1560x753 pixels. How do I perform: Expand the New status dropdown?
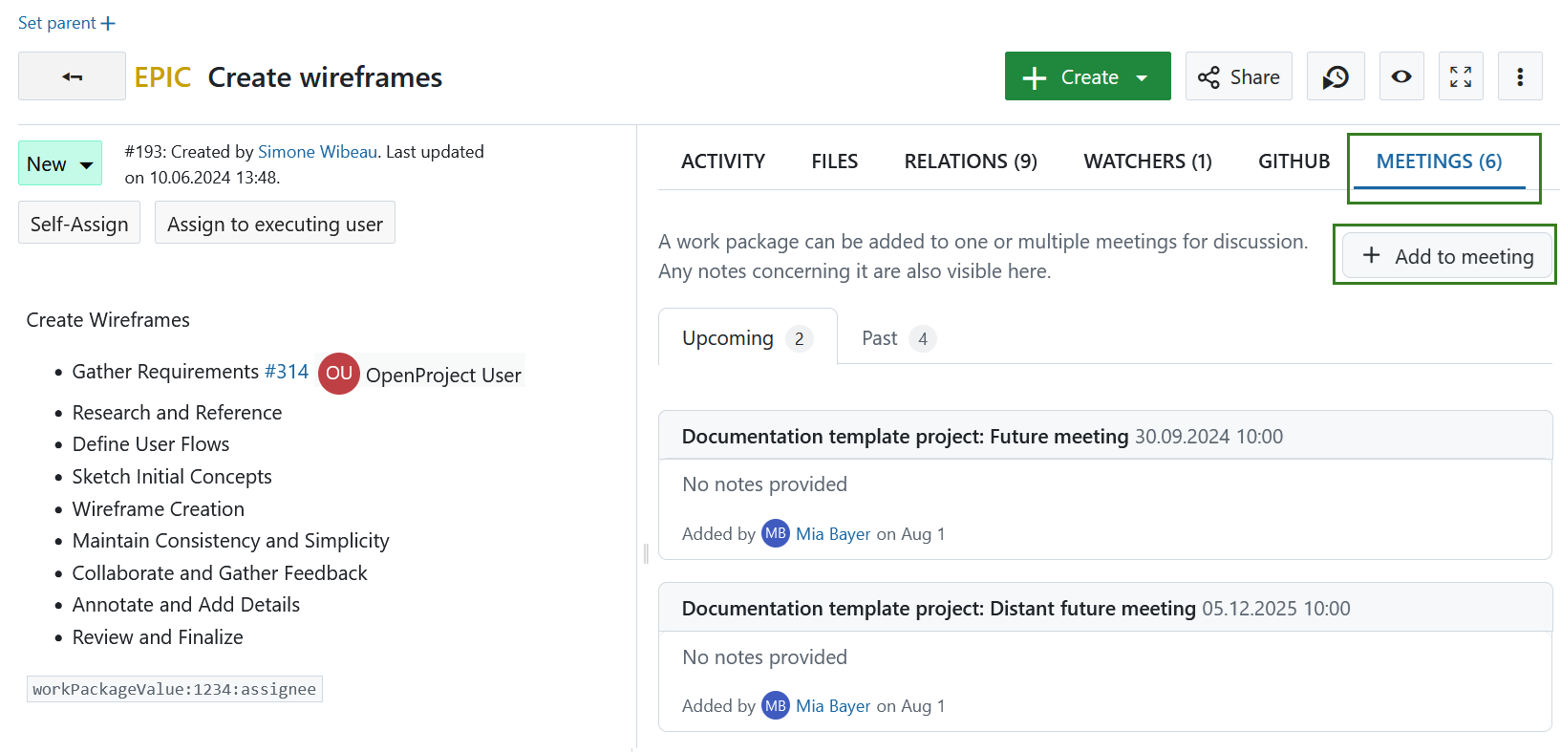click(60, 164)
